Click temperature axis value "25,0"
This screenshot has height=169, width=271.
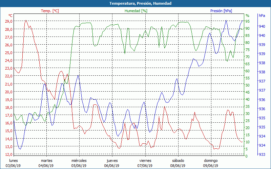pos(8,53)
